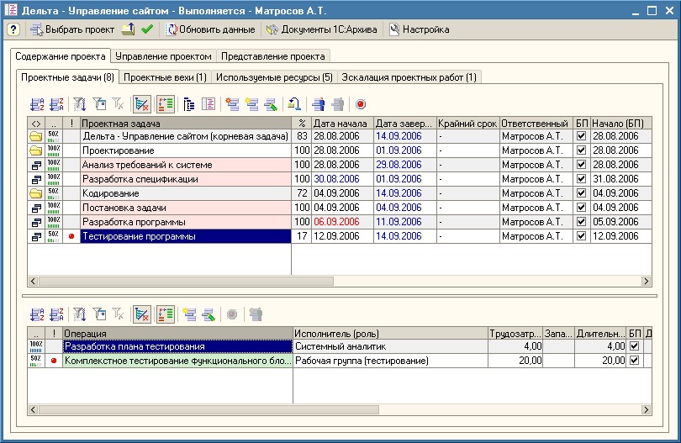
Task: Sort project tasks ascending A-Z
Action: [x=37, y=104]
